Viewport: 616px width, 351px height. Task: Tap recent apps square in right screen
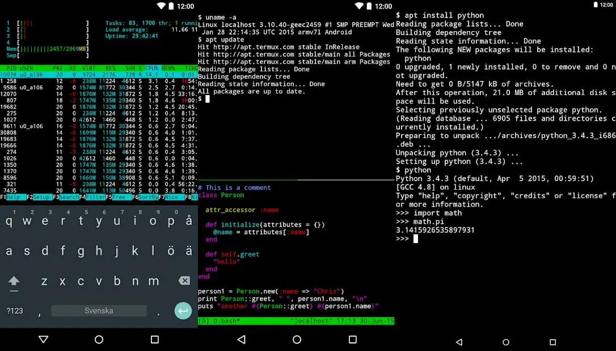(x=552, y=342)
